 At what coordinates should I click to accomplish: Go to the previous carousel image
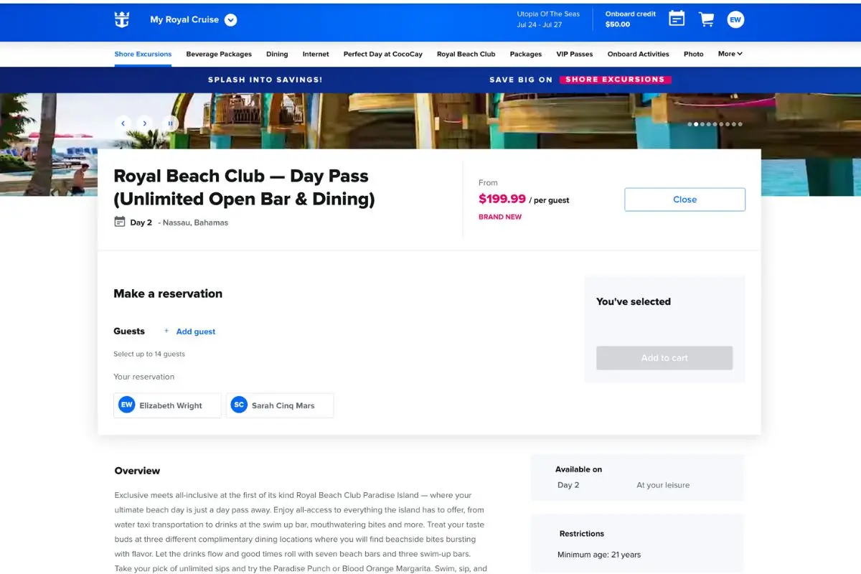[x=123, y=123]
